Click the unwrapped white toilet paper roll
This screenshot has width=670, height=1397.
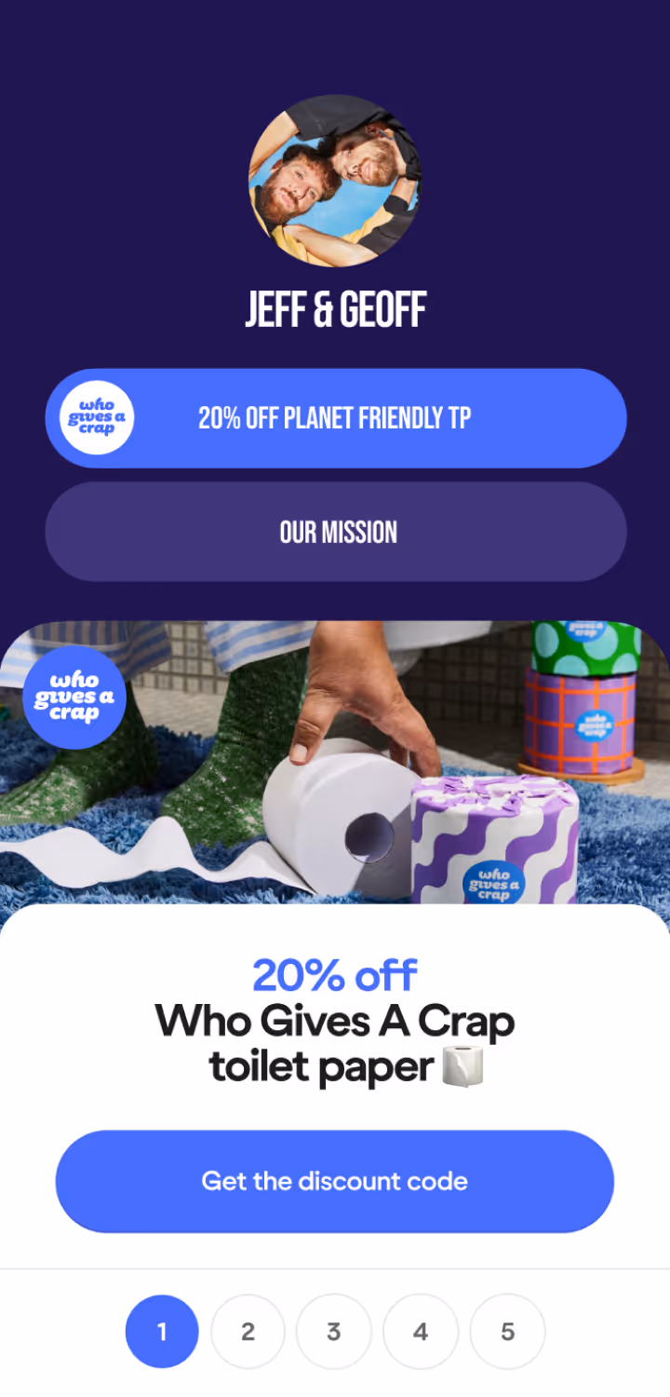(339, 820)
